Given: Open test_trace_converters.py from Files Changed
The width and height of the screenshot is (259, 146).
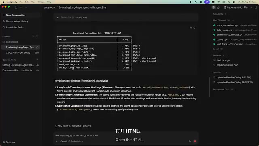Looking at the screenshot, I should click(235, 44).
